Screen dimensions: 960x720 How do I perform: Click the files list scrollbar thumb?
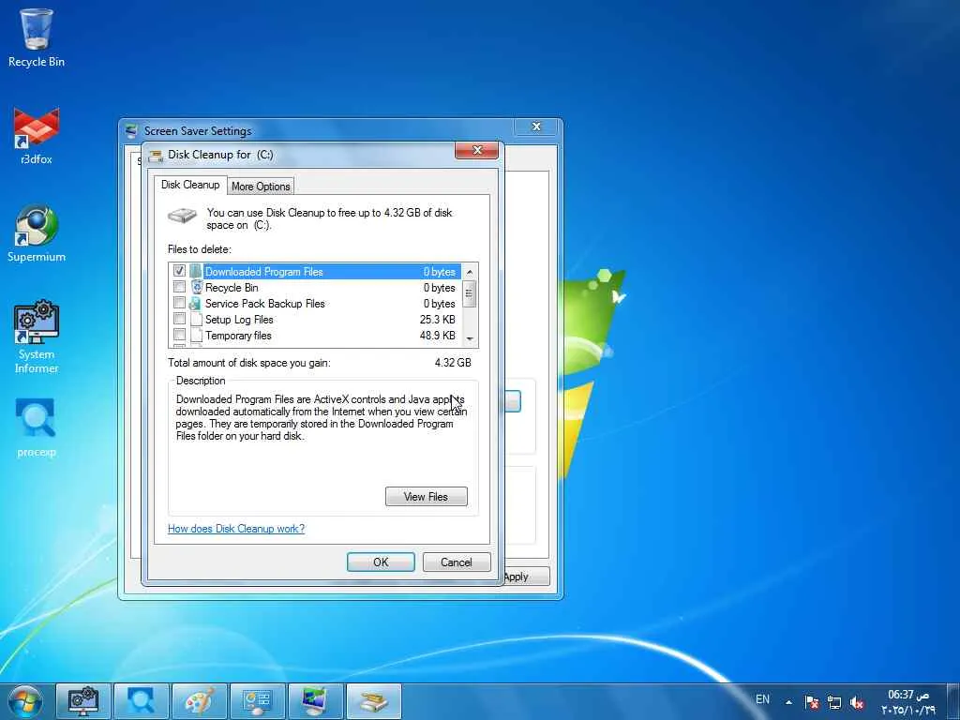click(470, 293)
